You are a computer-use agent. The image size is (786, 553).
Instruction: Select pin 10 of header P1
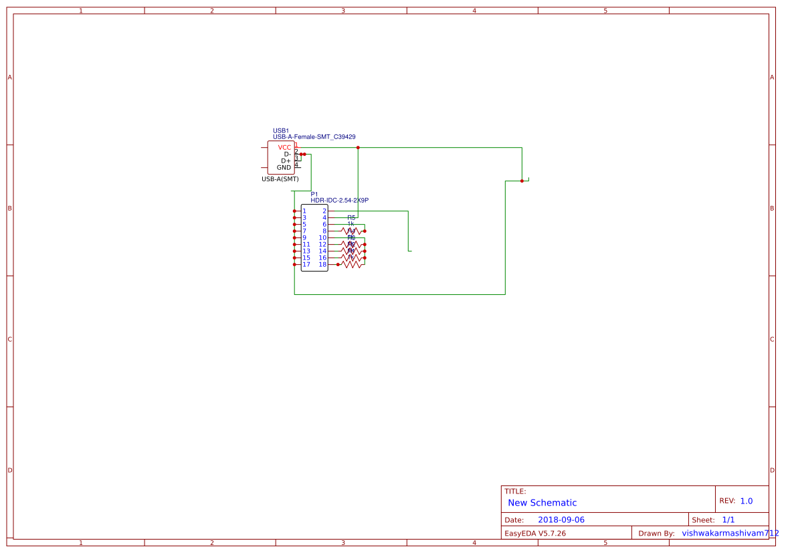[x=322, y=238]
